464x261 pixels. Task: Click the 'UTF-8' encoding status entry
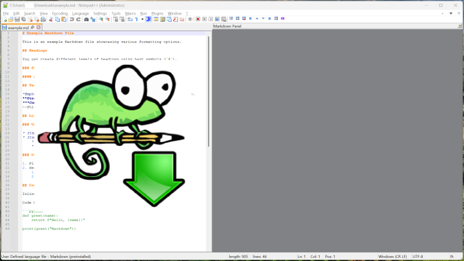click(418, 257)
